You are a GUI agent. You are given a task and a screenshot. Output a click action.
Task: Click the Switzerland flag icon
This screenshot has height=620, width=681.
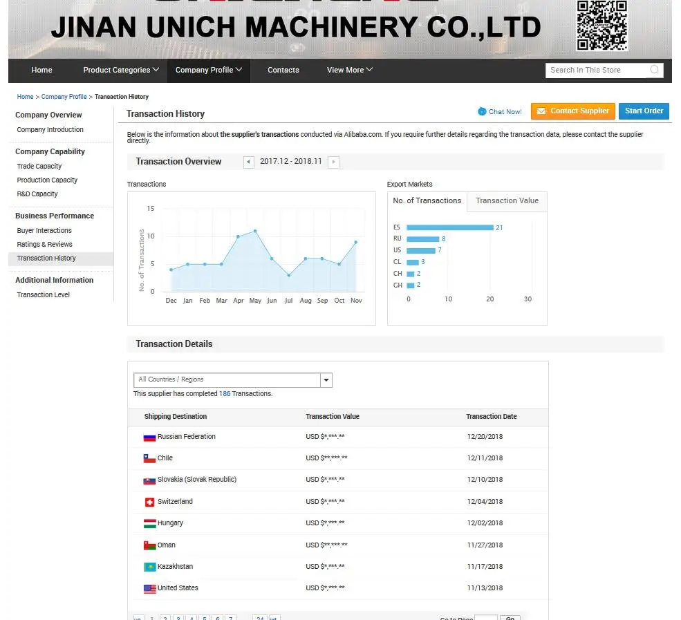pyautogui.click(x=149, y=502)
